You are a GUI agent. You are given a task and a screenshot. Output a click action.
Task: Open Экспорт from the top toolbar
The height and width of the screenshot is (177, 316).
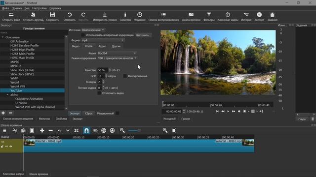point(259,17)
